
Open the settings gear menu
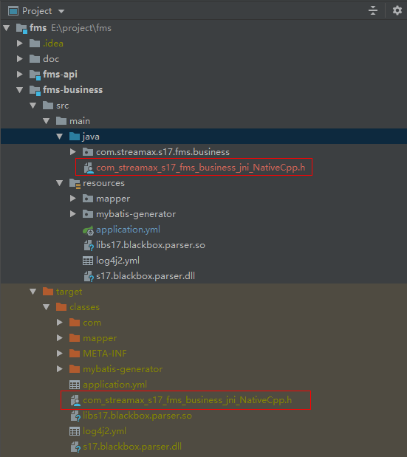[397, 10]
